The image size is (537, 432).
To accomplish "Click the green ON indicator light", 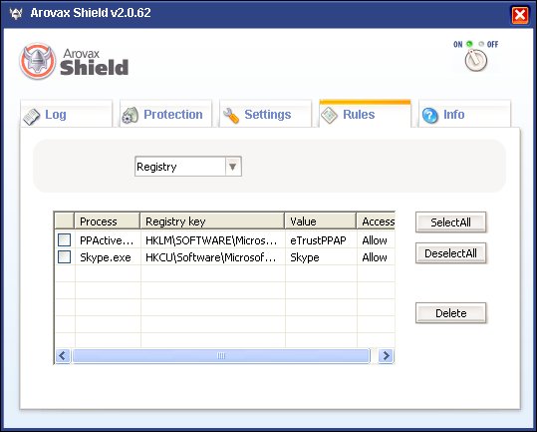I will 469,44.
